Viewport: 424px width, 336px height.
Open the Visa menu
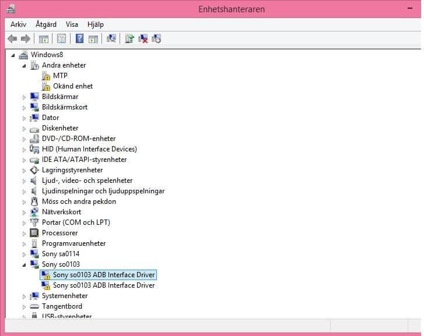[72, 24]
